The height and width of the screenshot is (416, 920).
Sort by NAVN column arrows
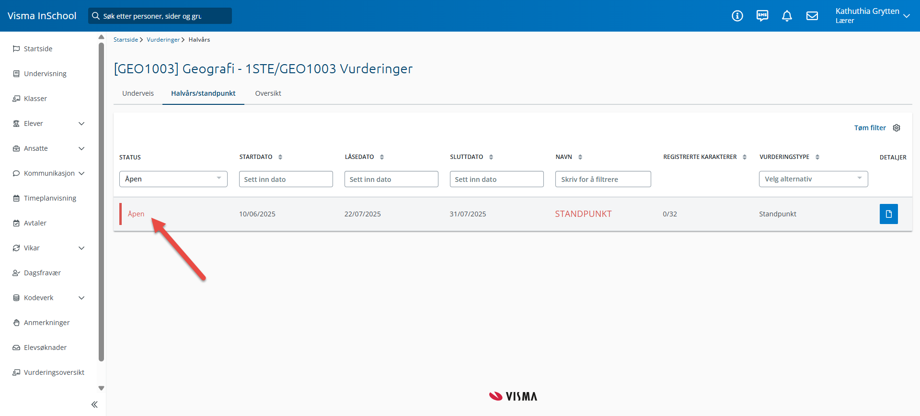tap(580, 157)
